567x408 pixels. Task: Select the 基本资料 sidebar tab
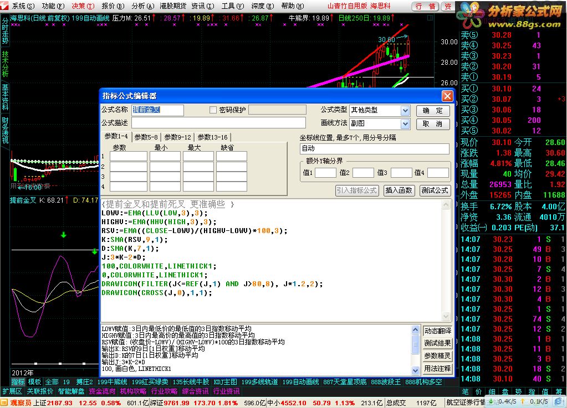(x=5, y=97)
